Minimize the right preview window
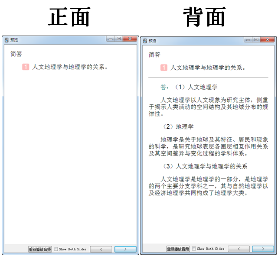Viewport: 278px width, 256px height. pos(248,40)
